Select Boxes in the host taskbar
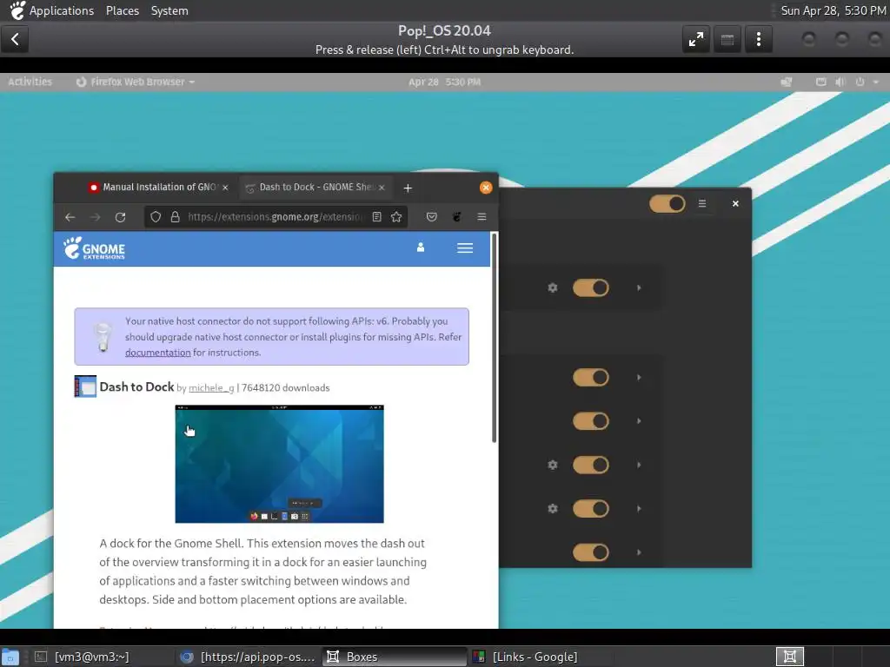 point(395,657)
